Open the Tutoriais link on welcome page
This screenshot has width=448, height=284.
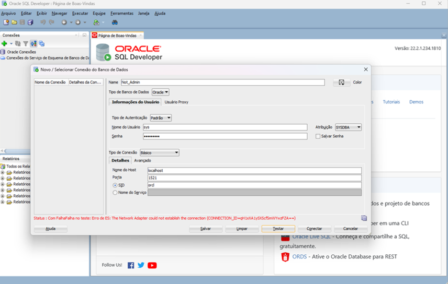click(391, 102)
